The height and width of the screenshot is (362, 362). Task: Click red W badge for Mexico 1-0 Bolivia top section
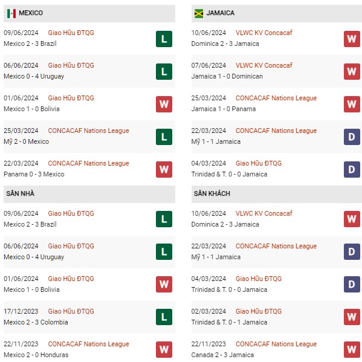164,104
